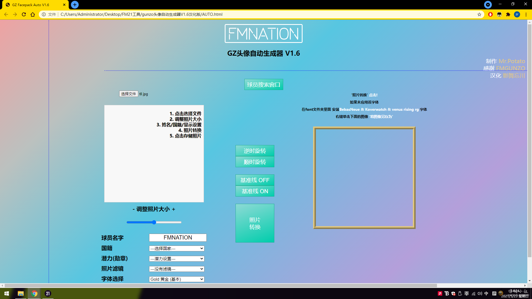Viewport: 532px width, 299px height.
Task: Open the 潜力设置 potential dropdown
Action: [x=177, y=259]
